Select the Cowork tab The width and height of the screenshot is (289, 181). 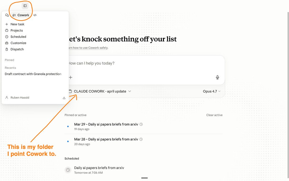21,15
